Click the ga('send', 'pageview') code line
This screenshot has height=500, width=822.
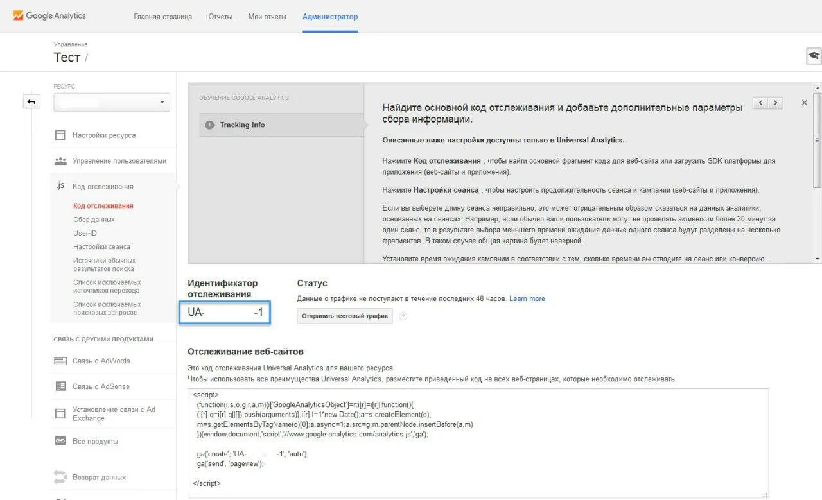coord(231,463)
